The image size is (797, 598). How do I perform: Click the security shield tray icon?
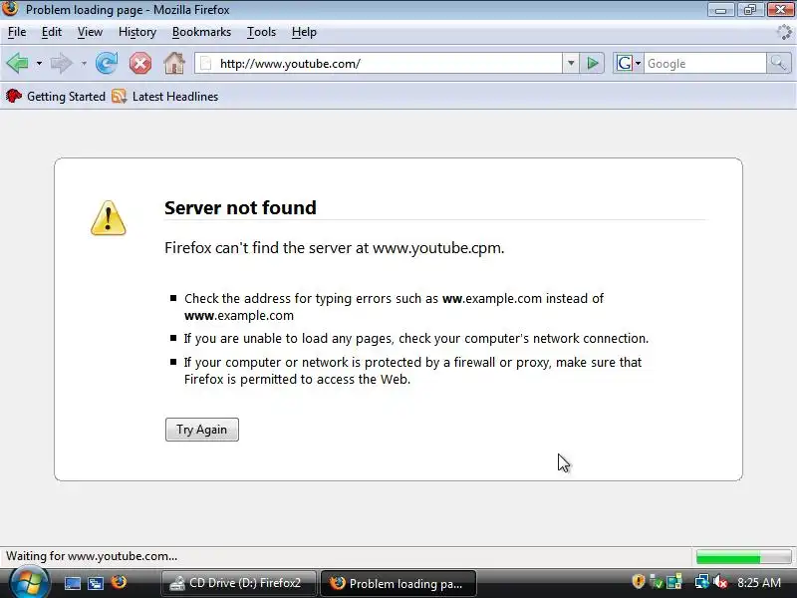639,582
